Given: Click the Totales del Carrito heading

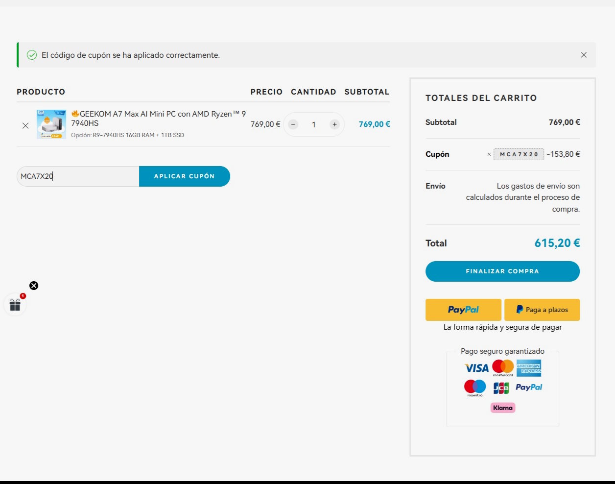Looking at the screenshot, I should point(481,98).
